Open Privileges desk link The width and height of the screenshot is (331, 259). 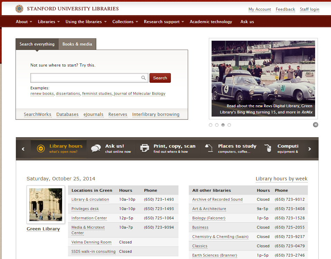(x=85, y=209)
